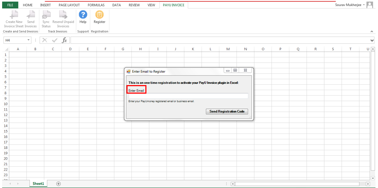Viewport: 378px width, 188px height.
Task: Click Create New Invoice Sheet icon
Action: coord(14,15)
